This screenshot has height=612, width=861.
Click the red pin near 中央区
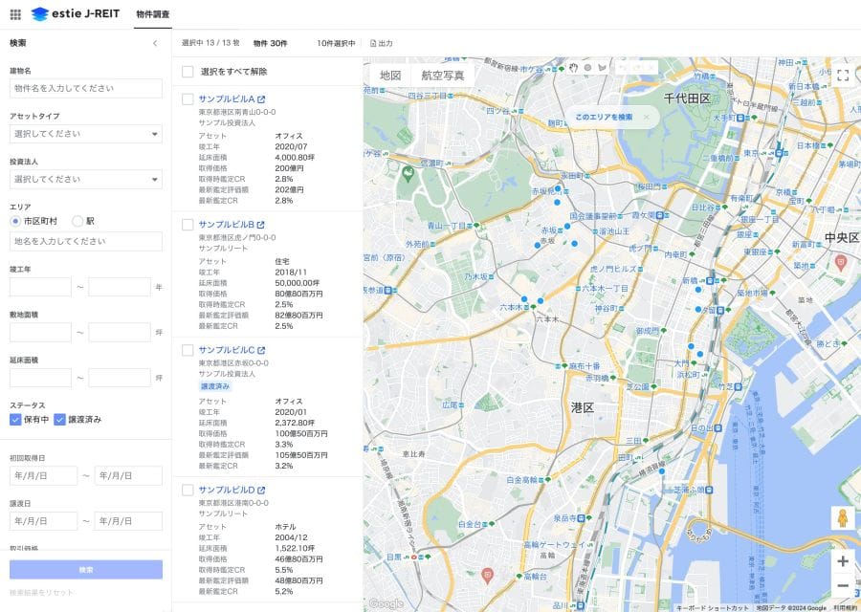pyautogui.click(x=840, y=262)
